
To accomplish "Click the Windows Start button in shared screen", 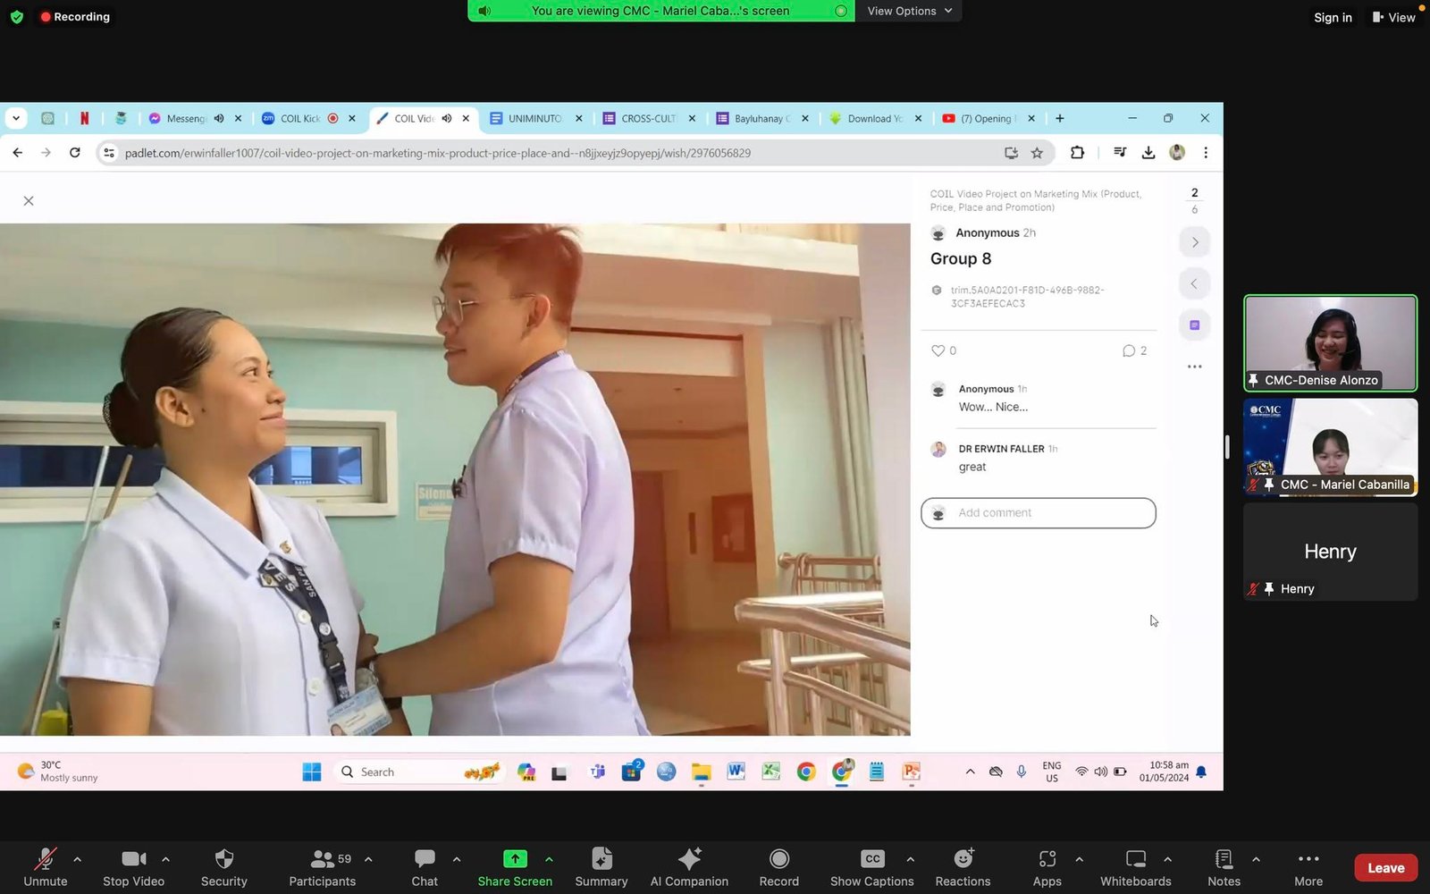I will [312, 772].
